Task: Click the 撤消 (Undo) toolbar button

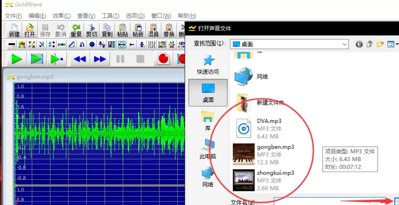Action: click(60, 30)
